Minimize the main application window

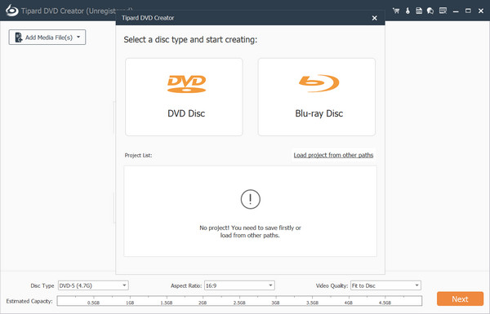(x=456, y=11)
